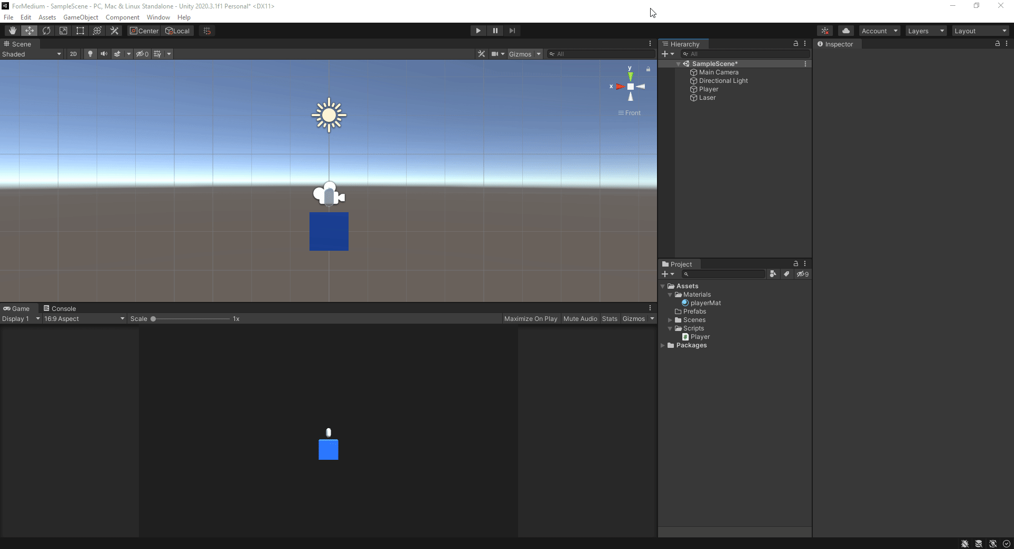Open the Assets menu
This screenshot has width=1014, height=549.
[x=47, y=17]
